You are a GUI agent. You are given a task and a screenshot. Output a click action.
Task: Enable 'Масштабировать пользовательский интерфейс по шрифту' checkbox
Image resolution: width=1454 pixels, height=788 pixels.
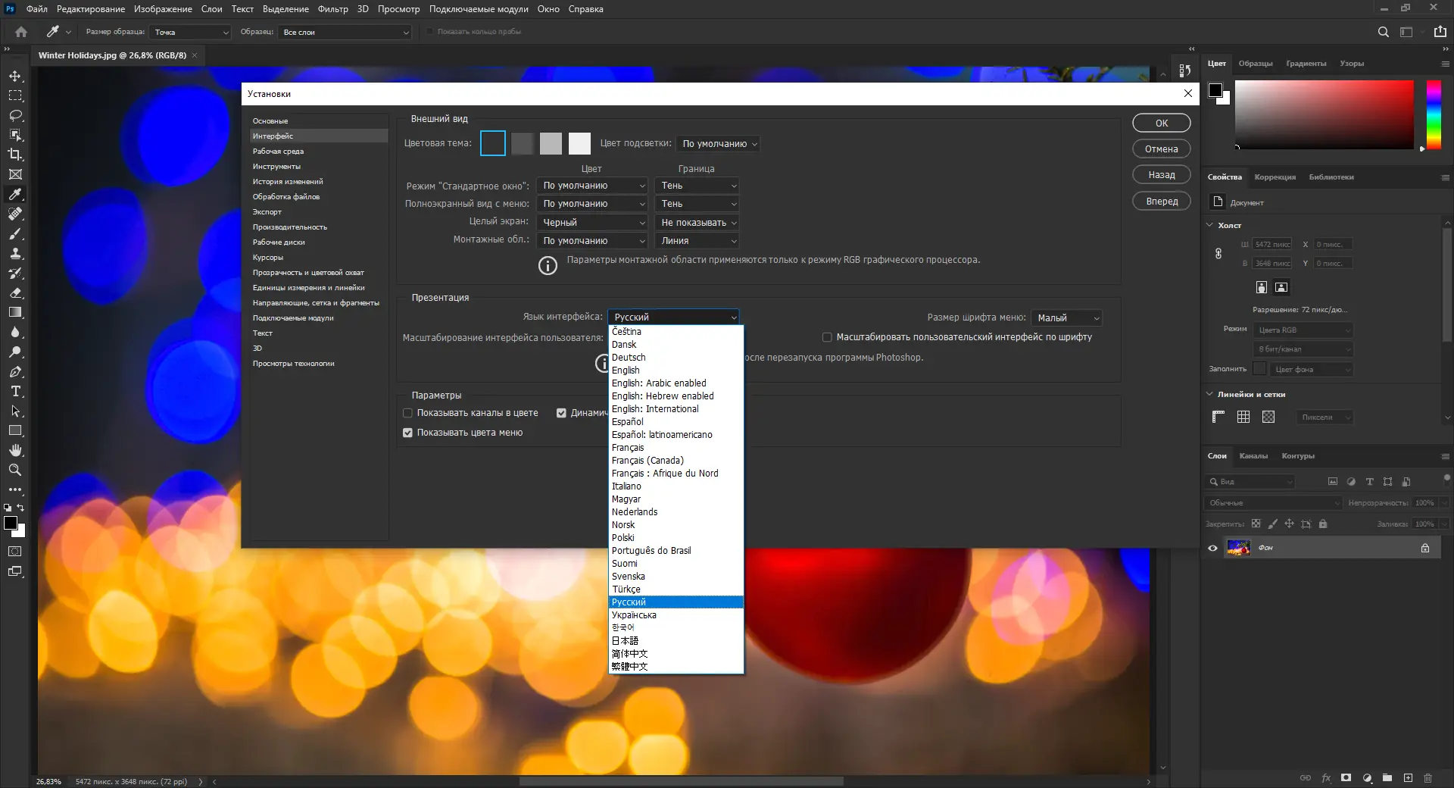(x=827, y=337)
